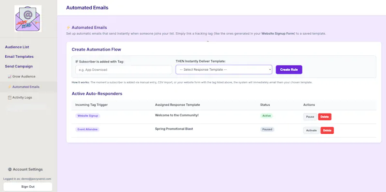Click the Assigned Response Template column header
This screenshot has height=192, width=386.
pyautogui.click(x=178, y=105)
